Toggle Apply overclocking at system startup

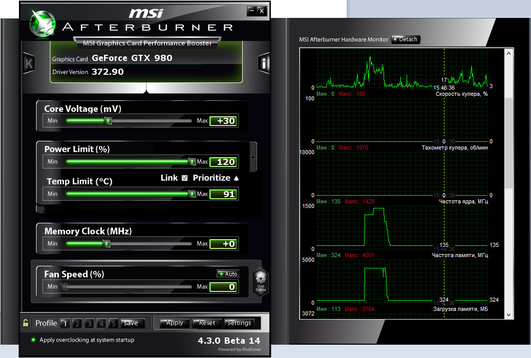[x=33, y=340]
